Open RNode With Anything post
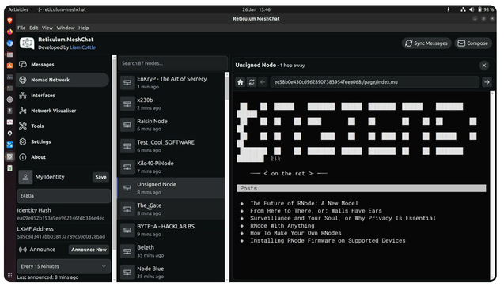The height and width of the screenshot is (286, 504). pyautogui.click(x=282, y=226)
